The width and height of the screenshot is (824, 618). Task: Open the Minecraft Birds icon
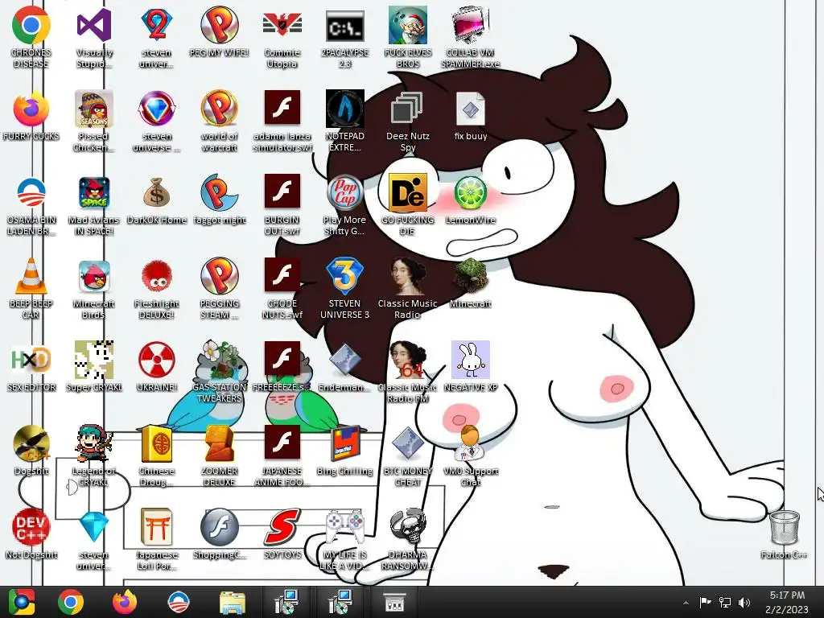coord(93,276)
